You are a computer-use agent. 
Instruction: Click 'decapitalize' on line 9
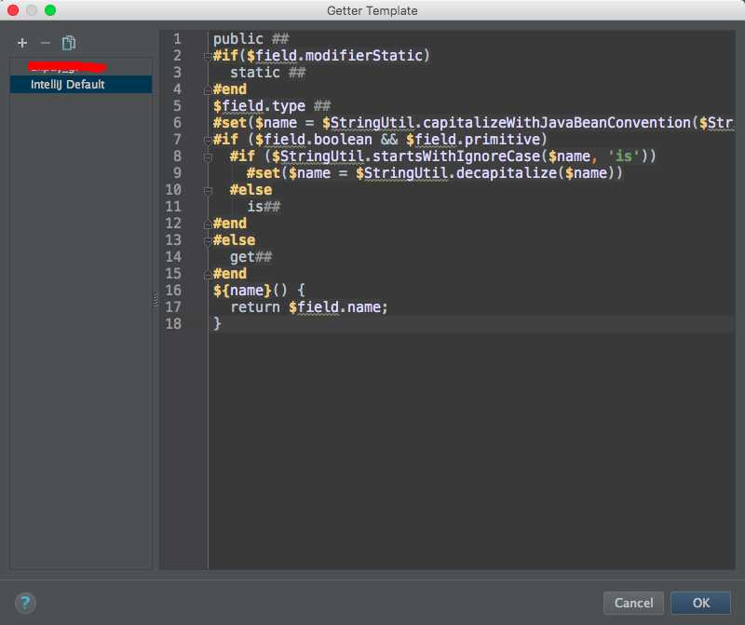pyautogui.click(x=507, y=172)
